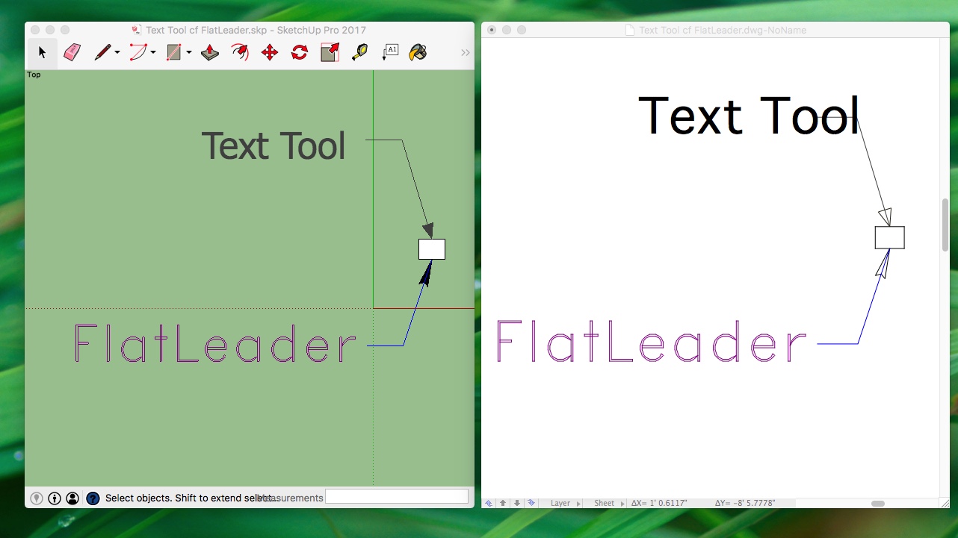Screen dimensions: 958x538
Task: Click into the Measurements input box
Action: (x=397, y=497)
